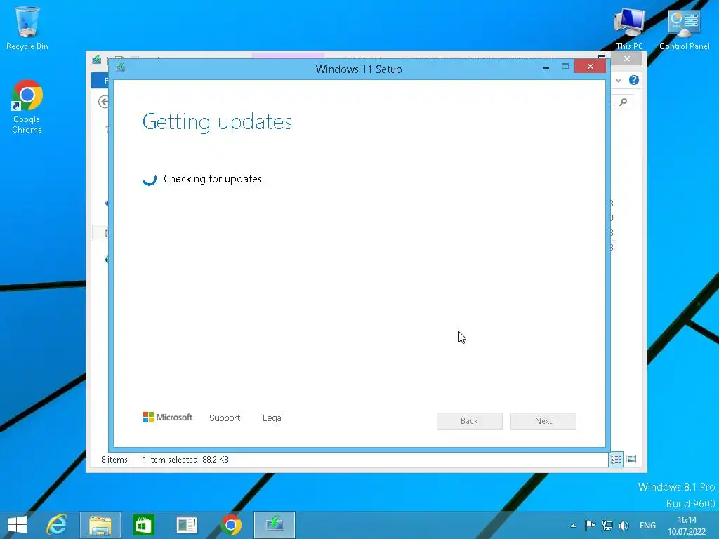This screenshot has width=719, height=539.
Task: Click the 'Checking for updates' text
Action: (x=213, y=179)
